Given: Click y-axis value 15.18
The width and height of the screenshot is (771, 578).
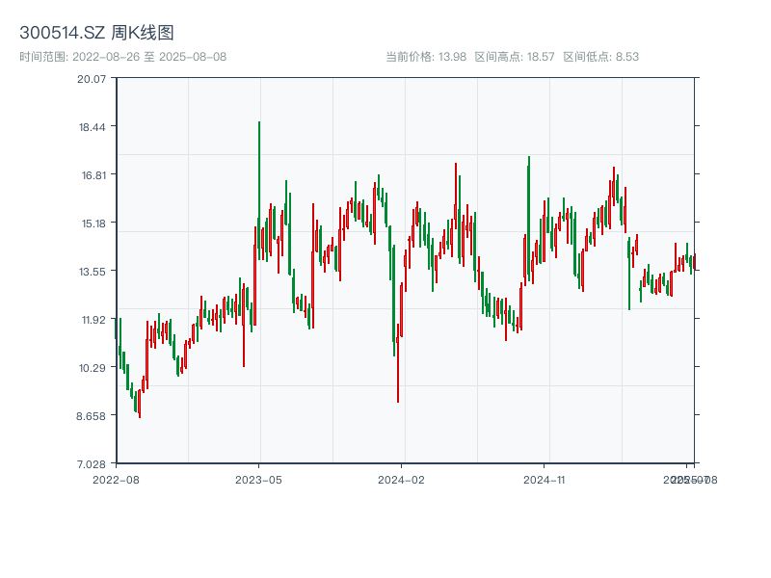Looking at the screenshot, I should tap(93, 223).
